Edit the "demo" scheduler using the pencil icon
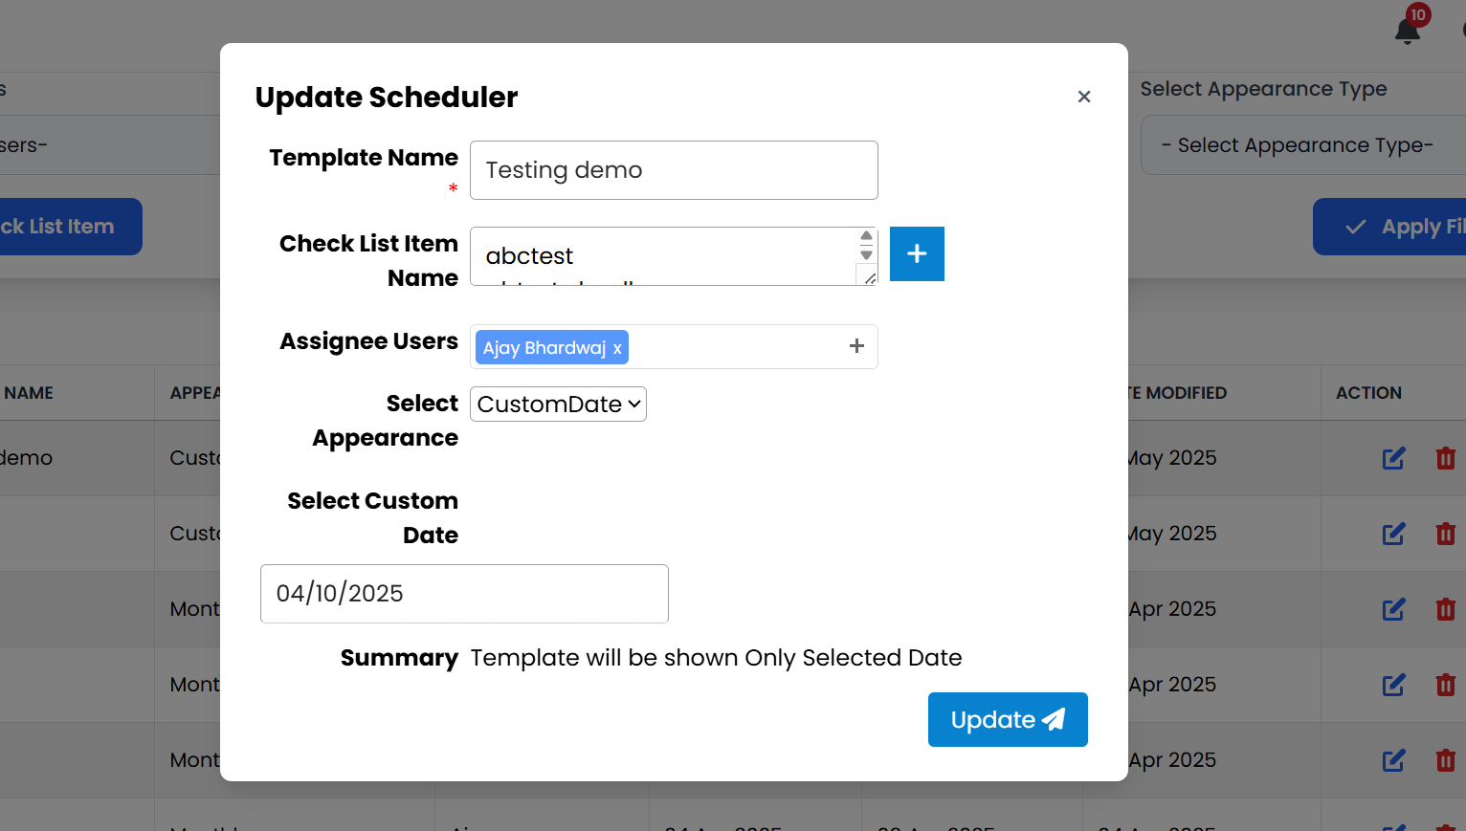 click(1392, 458)
